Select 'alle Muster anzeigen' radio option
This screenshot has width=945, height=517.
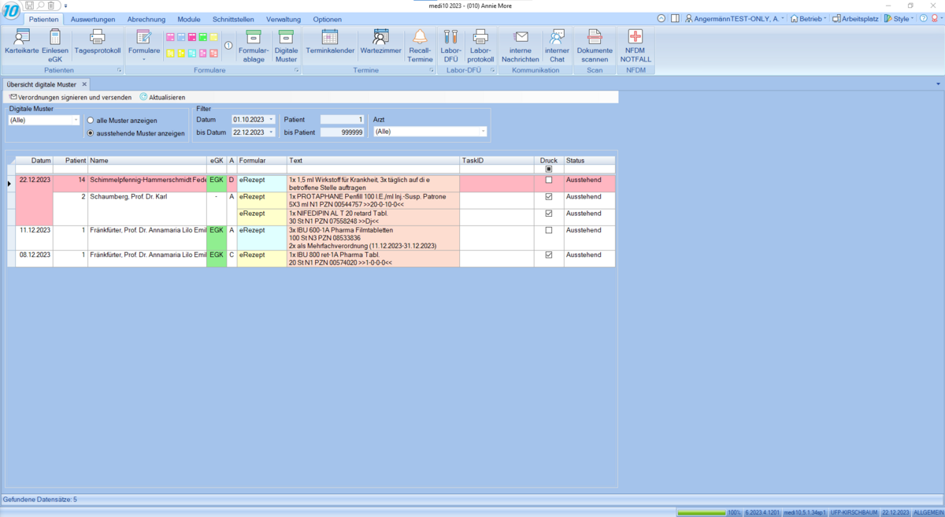pos(91,121)
